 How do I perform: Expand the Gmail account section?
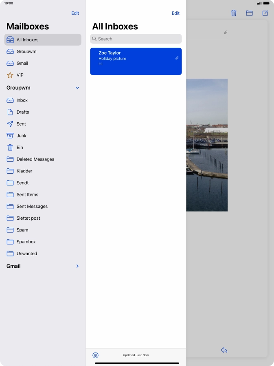77,266
